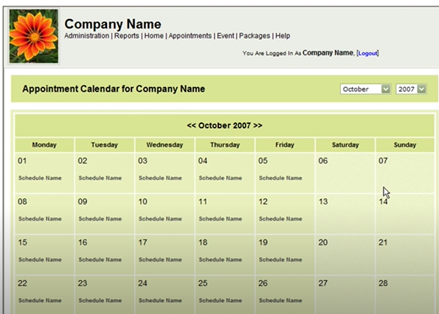Open Schedule Name on October 19
This screenshot has height=314, width=439.
coord(280,259)
